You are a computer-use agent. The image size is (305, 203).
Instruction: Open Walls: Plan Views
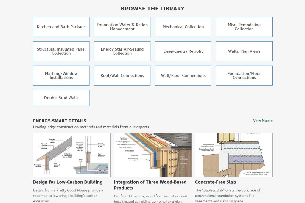pyautogui.click(x=244, y=51)
